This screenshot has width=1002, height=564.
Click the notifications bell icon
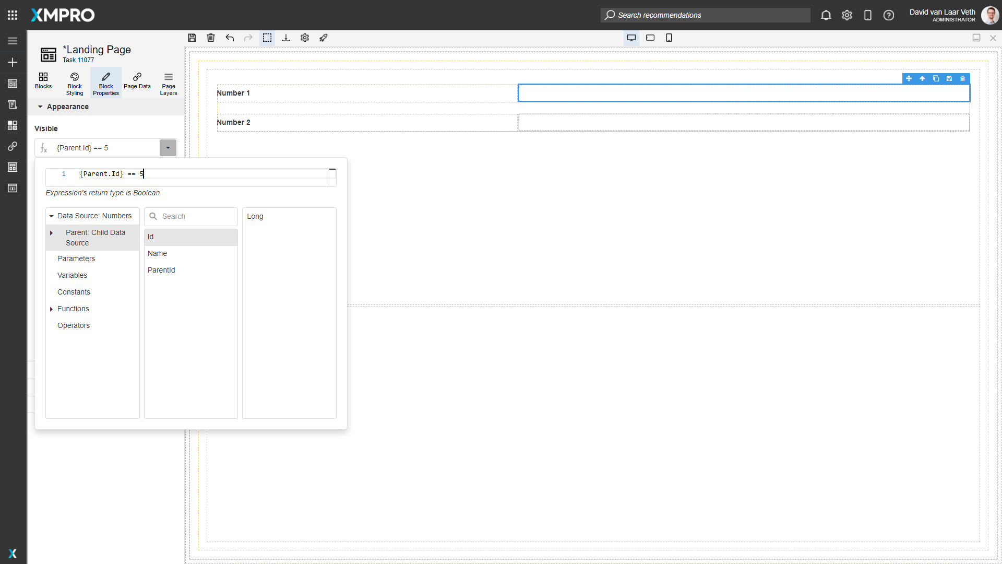coord(826,15)
